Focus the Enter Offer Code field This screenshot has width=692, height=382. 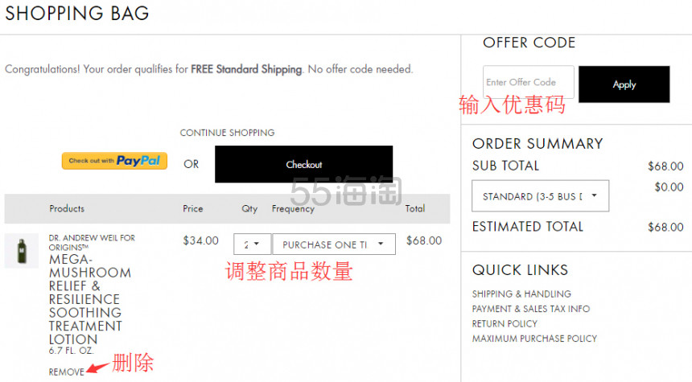click(529, 82)
